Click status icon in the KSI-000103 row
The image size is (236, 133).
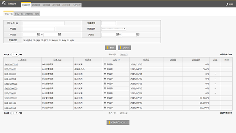tap(105, 103)
